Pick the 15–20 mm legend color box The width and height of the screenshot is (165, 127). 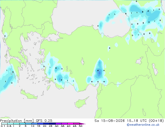(x=40, y=124)
